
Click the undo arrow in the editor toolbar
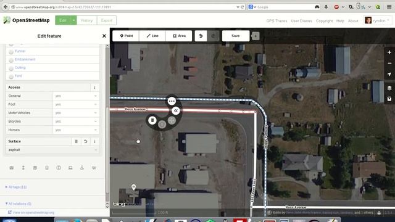(x=201, y=36)
